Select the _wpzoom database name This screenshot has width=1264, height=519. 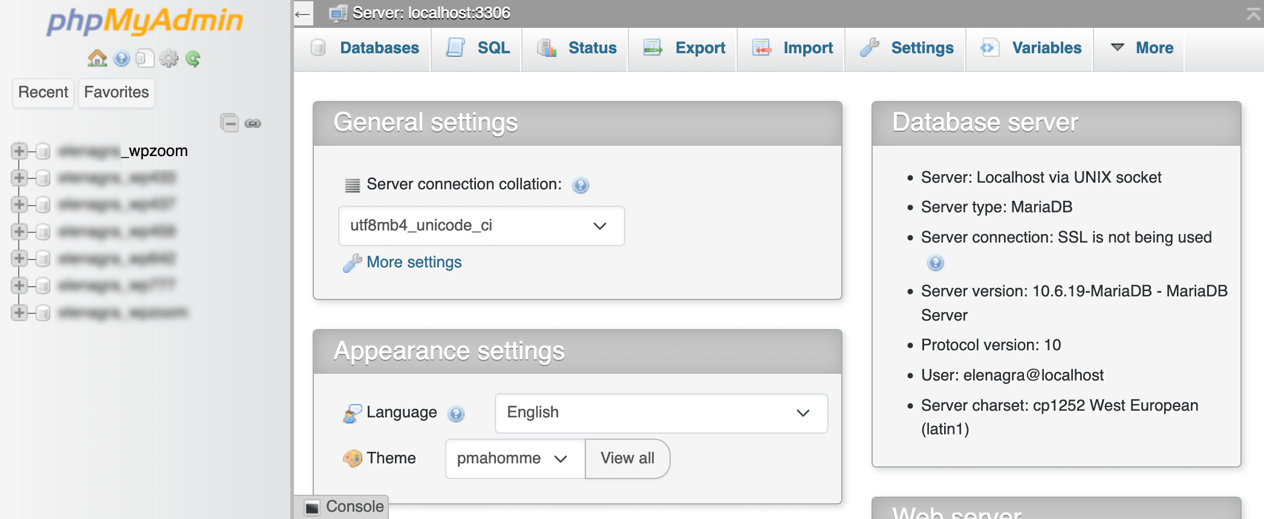[123, 151]
